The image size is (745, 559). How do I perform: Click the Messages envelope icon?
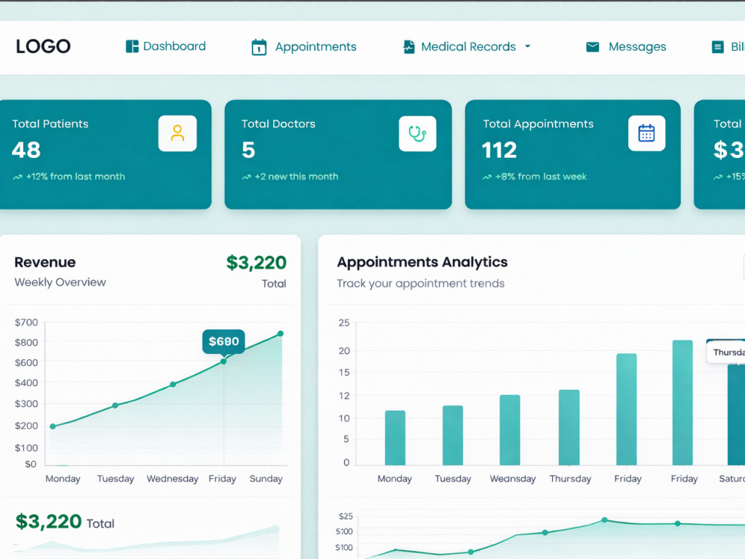point(592,46)
